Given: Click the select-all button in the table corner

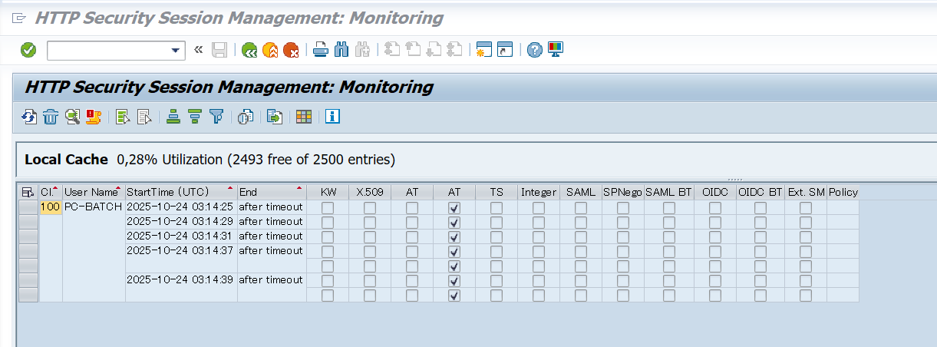Looking at the screenshot, I should (28, 192).
